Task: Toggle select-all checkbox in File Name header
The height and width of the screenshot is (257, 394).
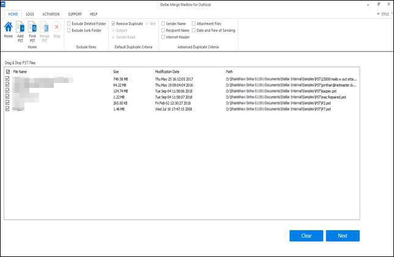Action: tap(7, 71)
